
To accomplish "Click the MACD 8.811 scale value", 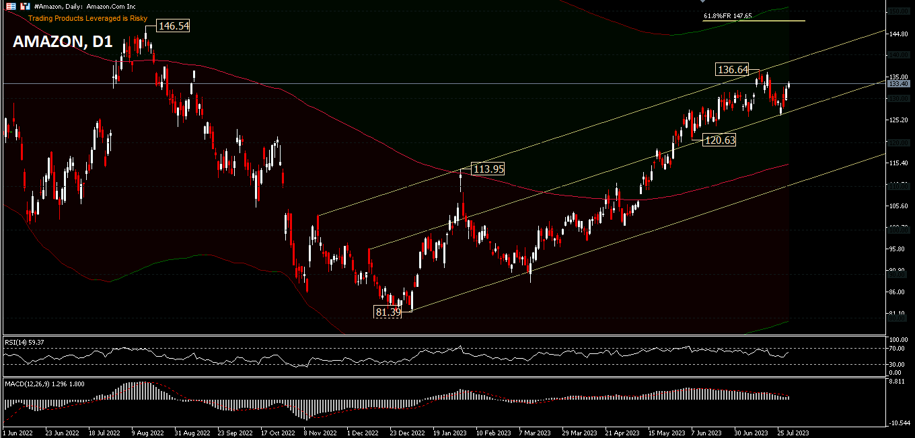I will [x=895, y=382].
